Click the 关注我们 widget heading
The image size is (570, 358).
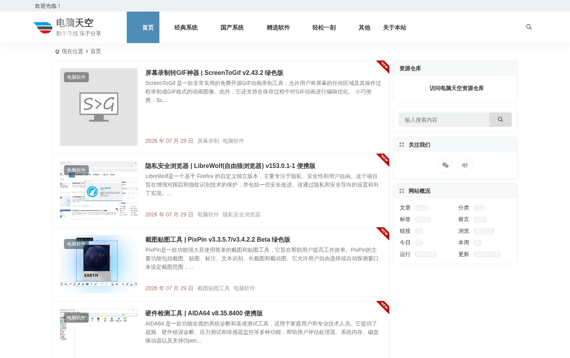(420, 145)
